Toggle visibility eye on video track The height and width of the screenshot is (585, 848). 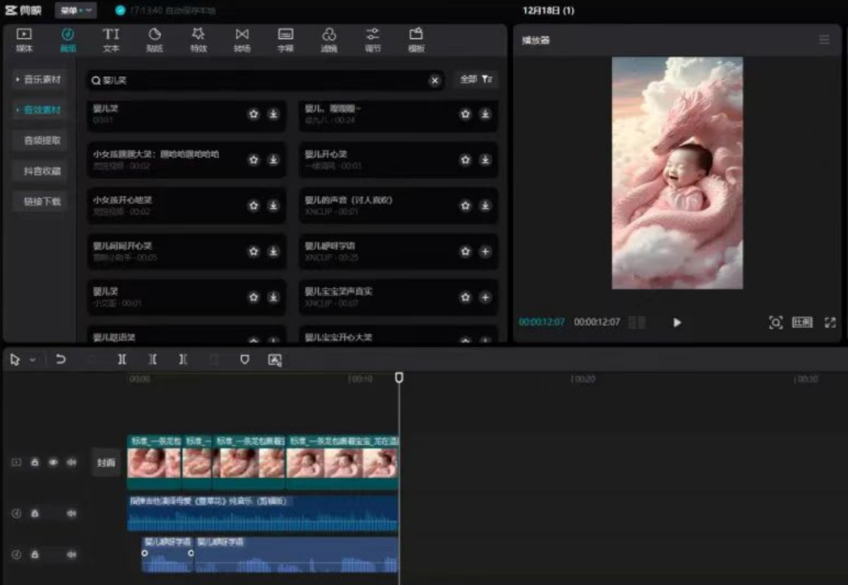point(53,463)
